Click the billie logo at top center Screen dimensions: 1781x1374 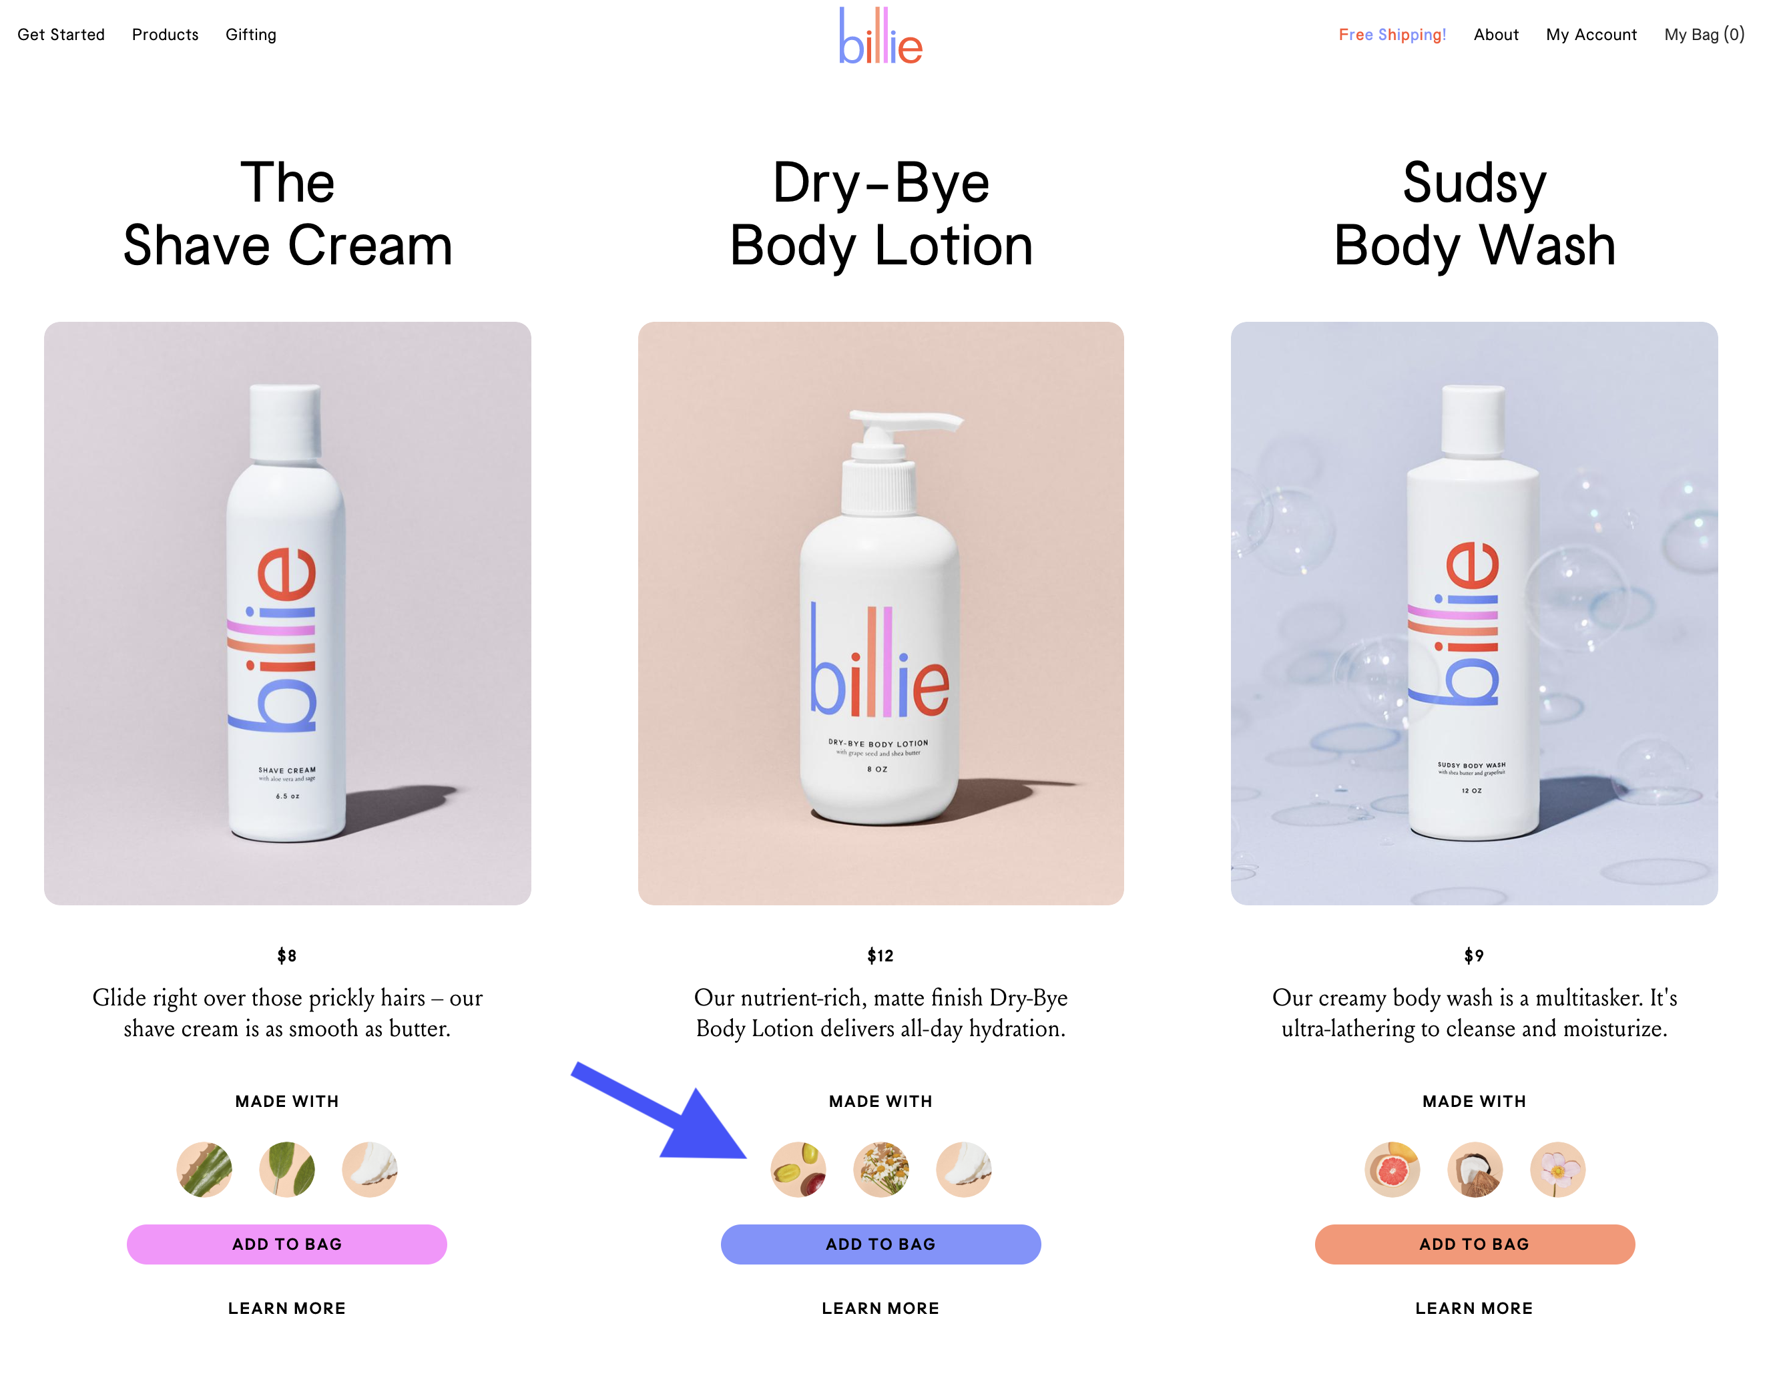pos(880,36)
